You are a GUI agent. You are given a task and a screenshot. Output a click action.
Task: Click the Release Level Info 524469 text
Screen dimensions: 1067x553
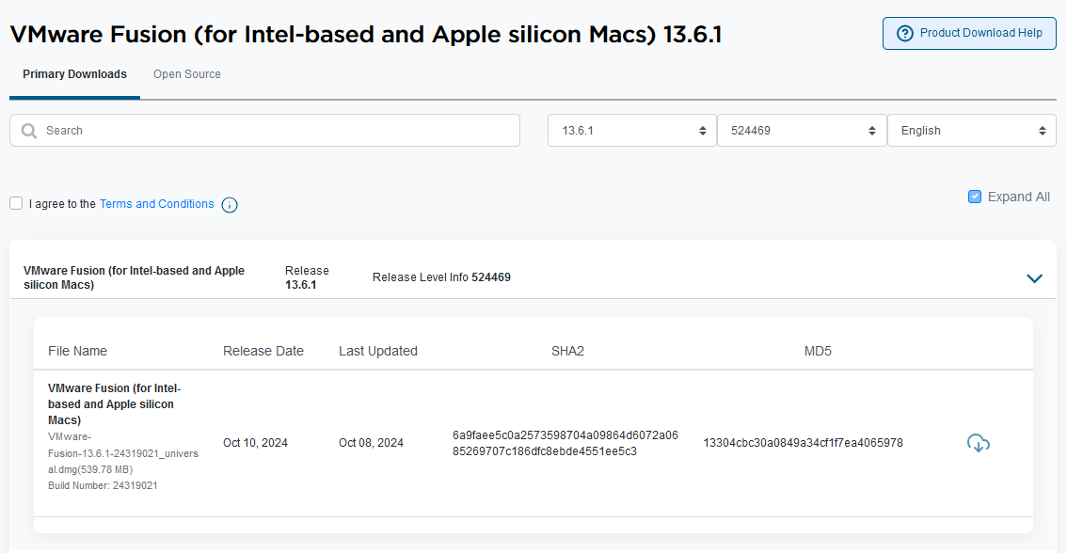(x=441, y=277)
